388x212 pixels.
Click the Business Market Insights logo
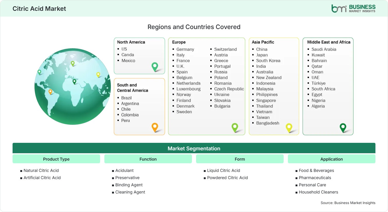click(x=353, y=8)
